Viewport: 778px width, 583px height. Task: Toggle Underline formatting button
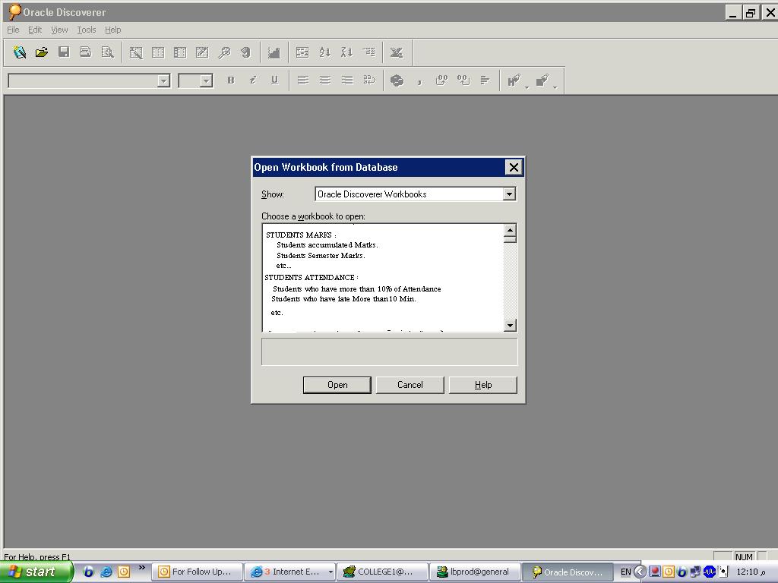coord(274,80)
